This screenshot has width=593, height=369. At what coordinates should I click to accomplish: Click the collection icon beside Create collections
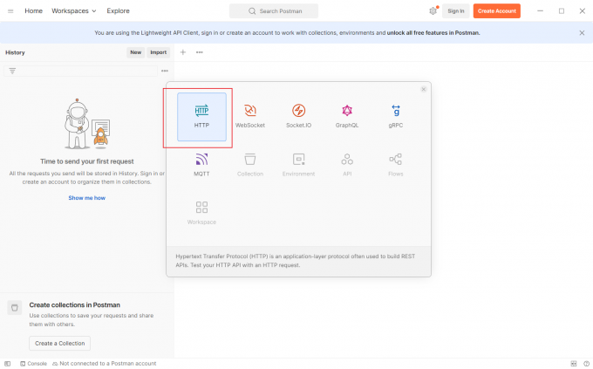(14, 308)
